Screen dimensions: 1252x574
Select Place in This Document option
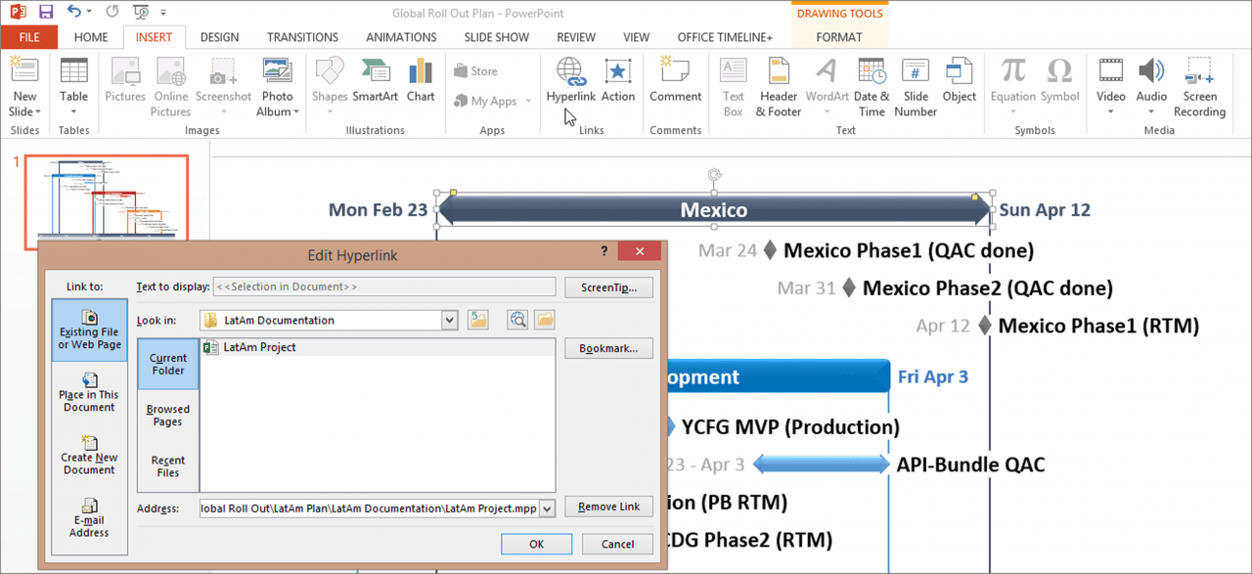[89, 391]
